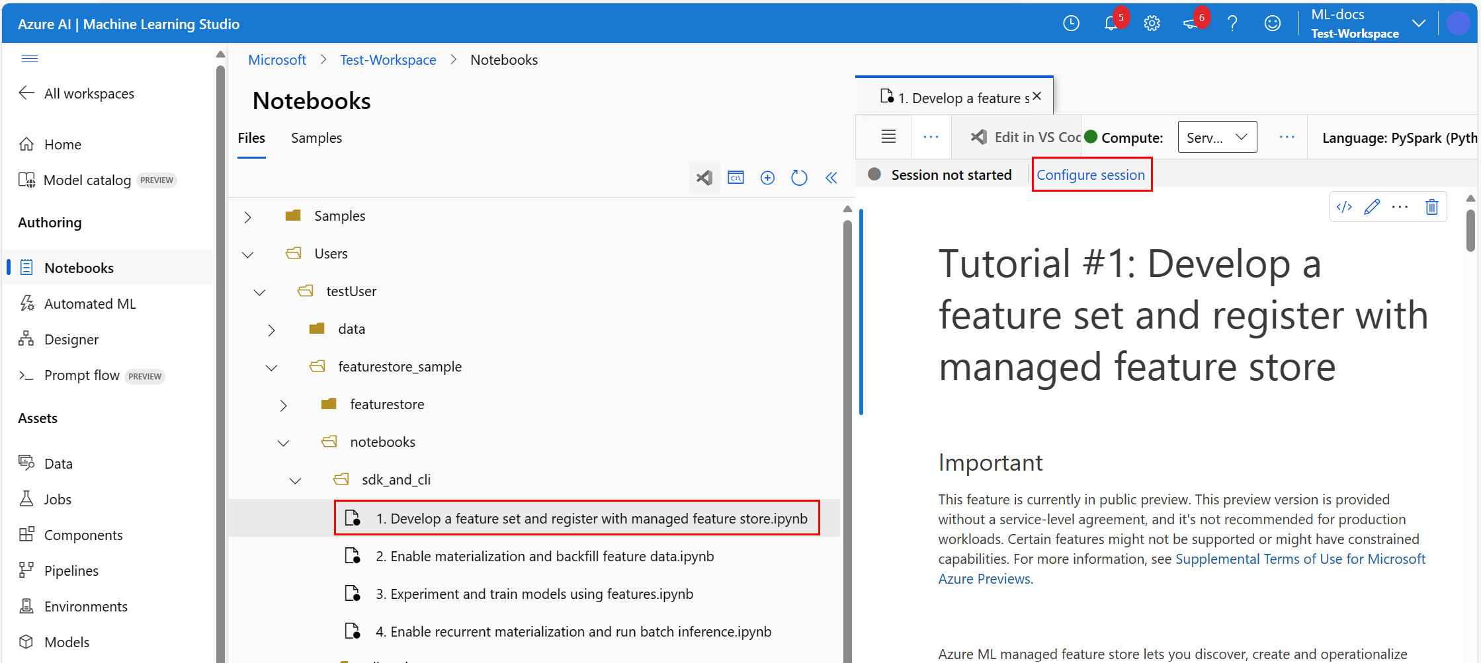
Task: Open Environments under Assets
Action: click(73, 606)
